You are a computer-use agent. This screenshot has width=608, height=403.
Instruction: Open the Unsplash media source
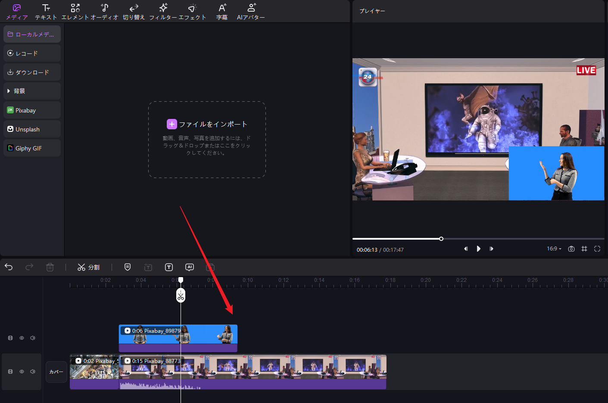(x=32, y=129)
